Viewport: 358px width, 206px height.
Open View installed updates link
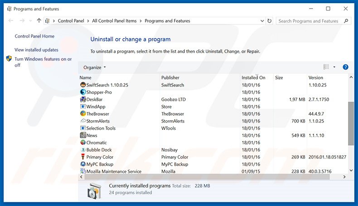pyautogui.click(x=36, y=49)
